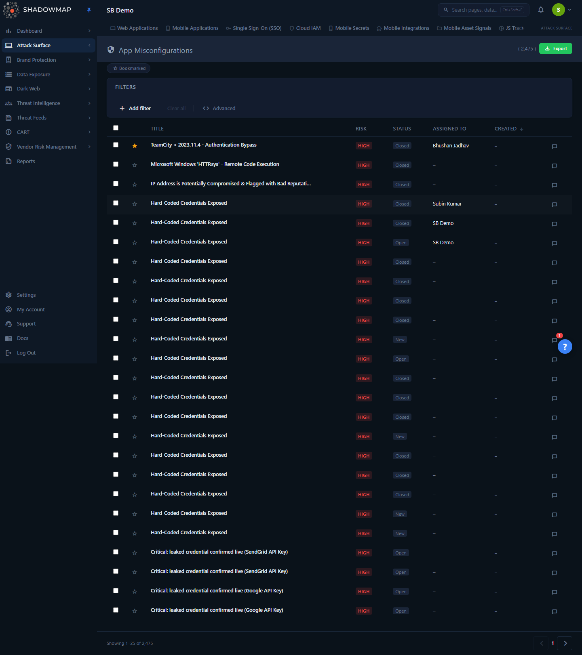582x655 pixels.
Task: Click the My Account icon
Action: (8, 309)
